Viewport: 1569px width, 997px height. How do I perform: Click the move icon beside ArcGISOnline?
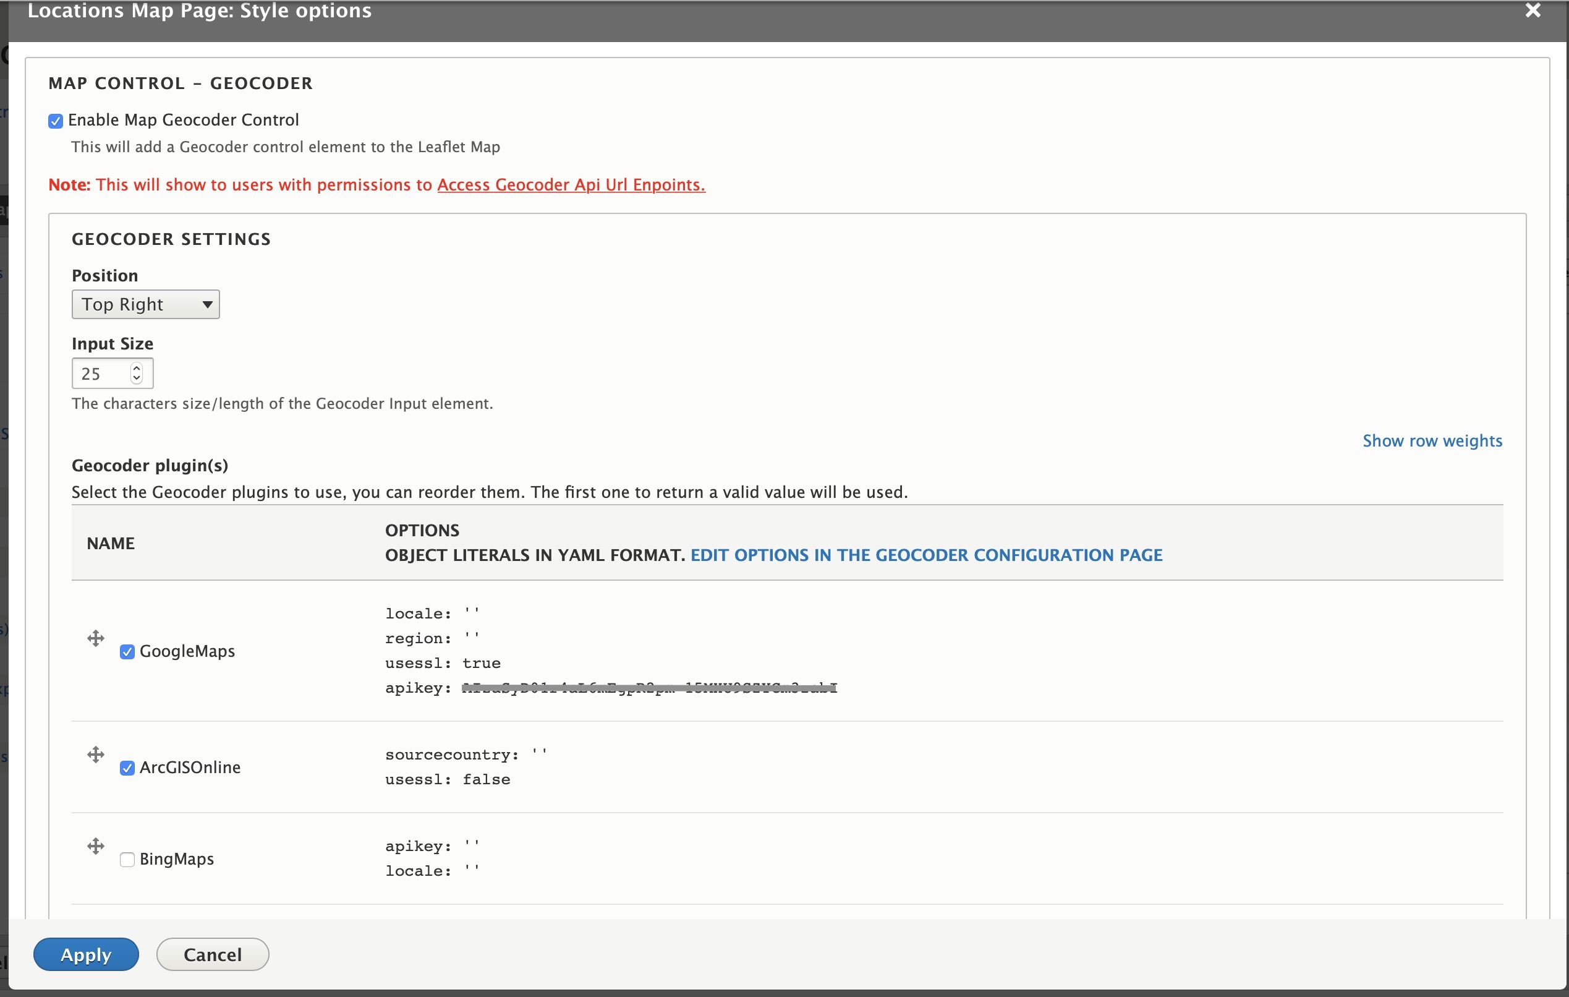96,755
